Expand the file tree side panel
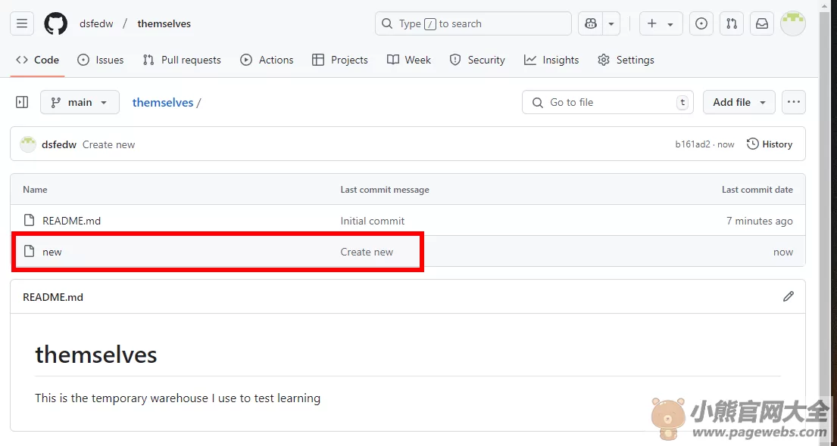837x446 pixels. [x=22, y=102]
